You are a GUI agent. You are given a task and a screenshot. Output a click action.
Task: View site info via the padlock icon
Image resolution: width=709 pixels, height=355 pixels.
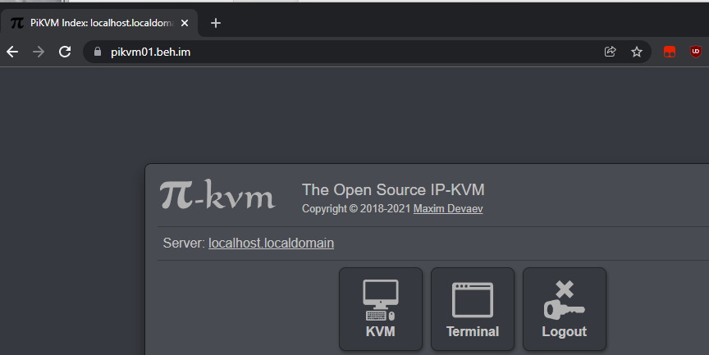98,52
